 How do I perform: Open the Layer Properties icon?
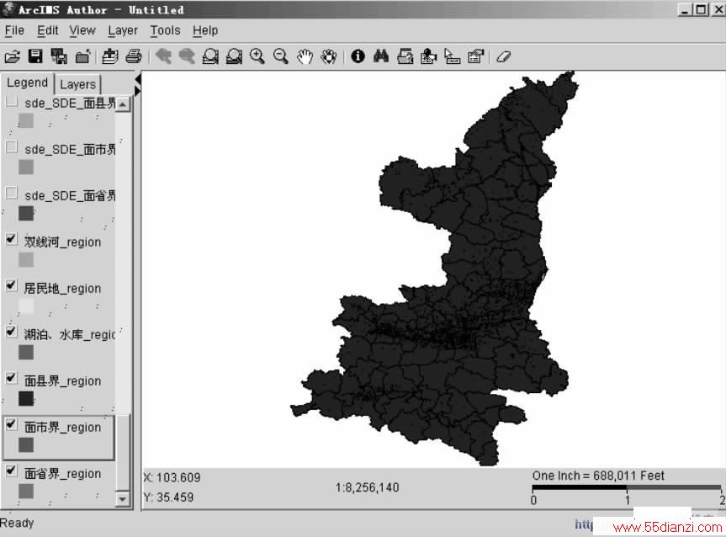(475, 56)
